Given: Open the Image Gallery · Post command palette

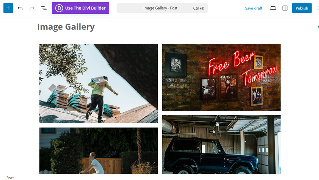Looking at the screenshot, I should pyautogui.click(x=160, y=8).
